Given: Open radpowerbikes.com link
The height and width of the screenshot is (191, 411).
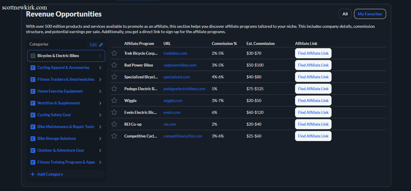Looking at the screenshot, I should pyautogui.click(x=180, y=65).
